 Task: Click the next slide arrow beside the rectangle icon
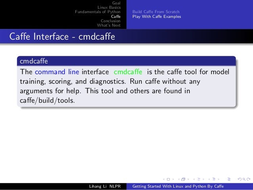[x=173, y=179]
